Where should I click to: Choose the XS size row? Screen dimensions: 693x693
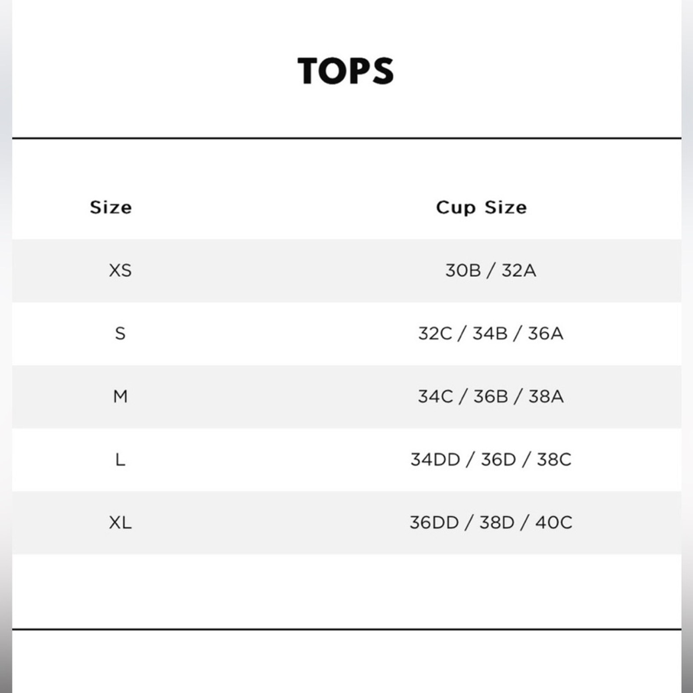point(346,271)
